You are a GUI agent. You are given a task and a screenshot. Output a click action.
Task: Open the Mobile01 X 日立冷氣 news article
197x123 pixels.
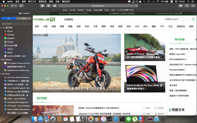pos(104,114)
